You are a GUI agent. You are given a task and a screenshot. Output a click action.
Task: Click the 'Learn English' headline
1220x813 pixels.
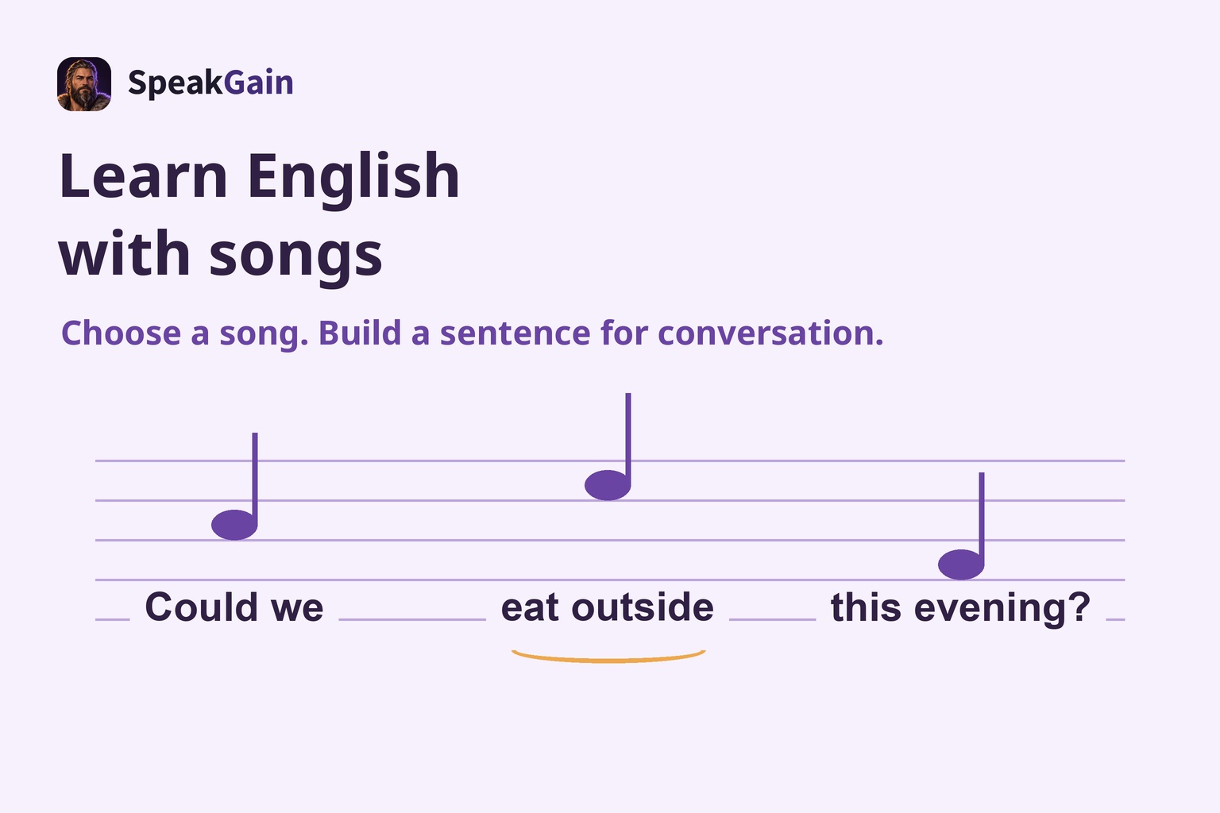(x=260, y=176)
